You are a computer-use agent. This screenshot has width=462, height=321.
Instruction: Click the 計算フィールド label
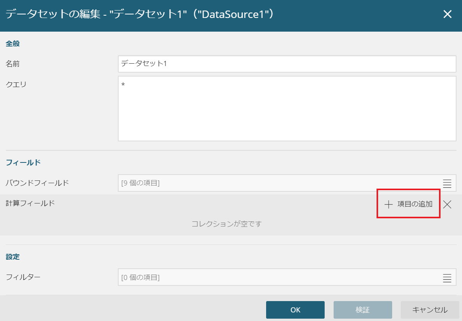(30, 203)
